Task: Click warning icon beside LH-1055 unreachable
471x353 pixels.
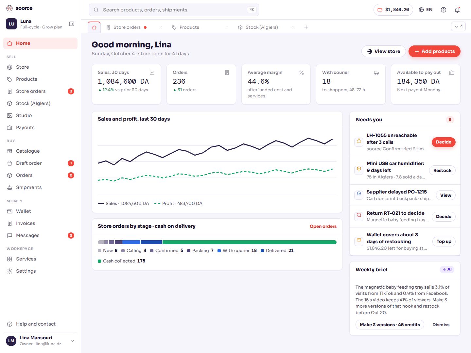Action: point(359,142)
